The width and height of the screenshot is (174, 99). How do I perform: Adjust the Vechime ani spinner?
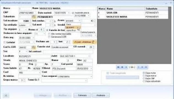click(x=56, y=42)
